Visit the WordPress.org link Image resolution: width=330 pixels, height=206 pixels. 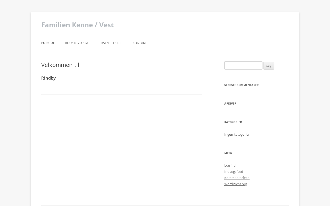[x=236, y=184]
